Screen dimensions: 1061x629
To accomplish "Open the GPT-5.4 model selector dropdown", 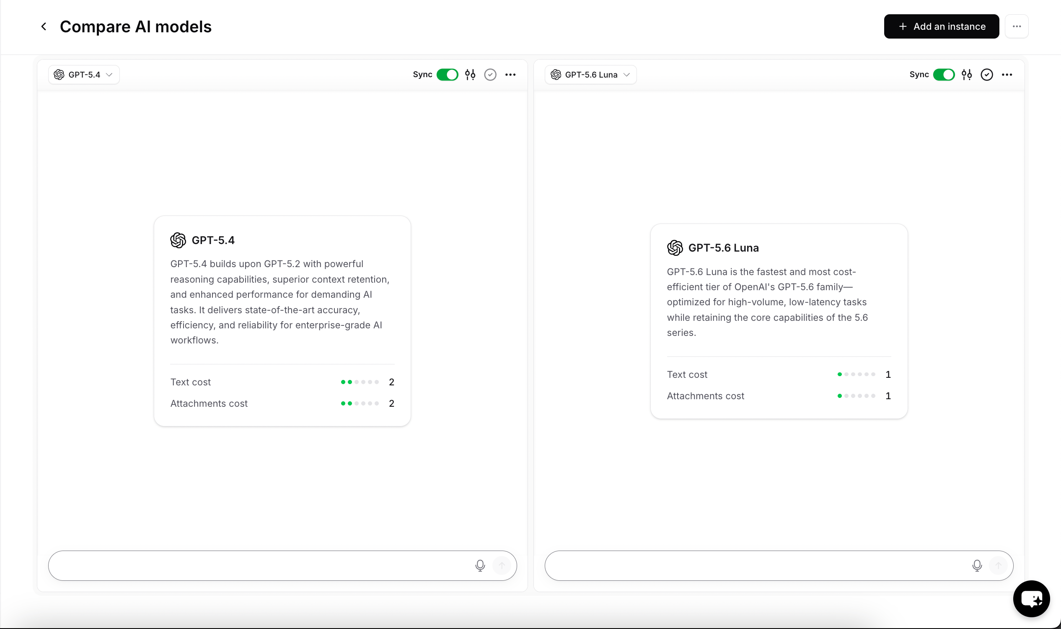I will click(x=84, y=75).
